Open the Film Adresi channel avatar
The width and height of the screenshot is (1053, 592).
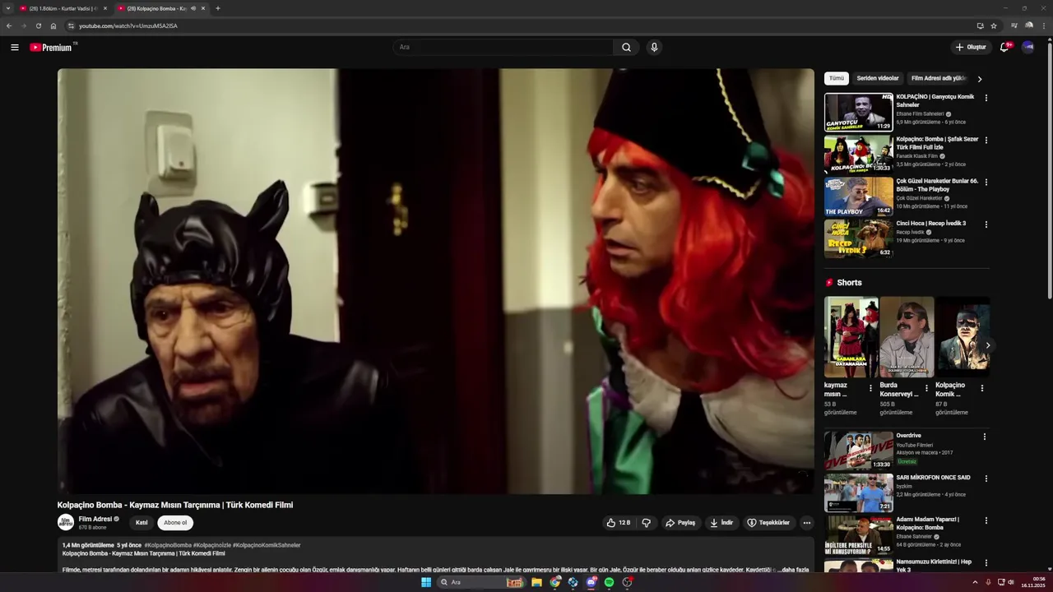[x=66, y=522]
